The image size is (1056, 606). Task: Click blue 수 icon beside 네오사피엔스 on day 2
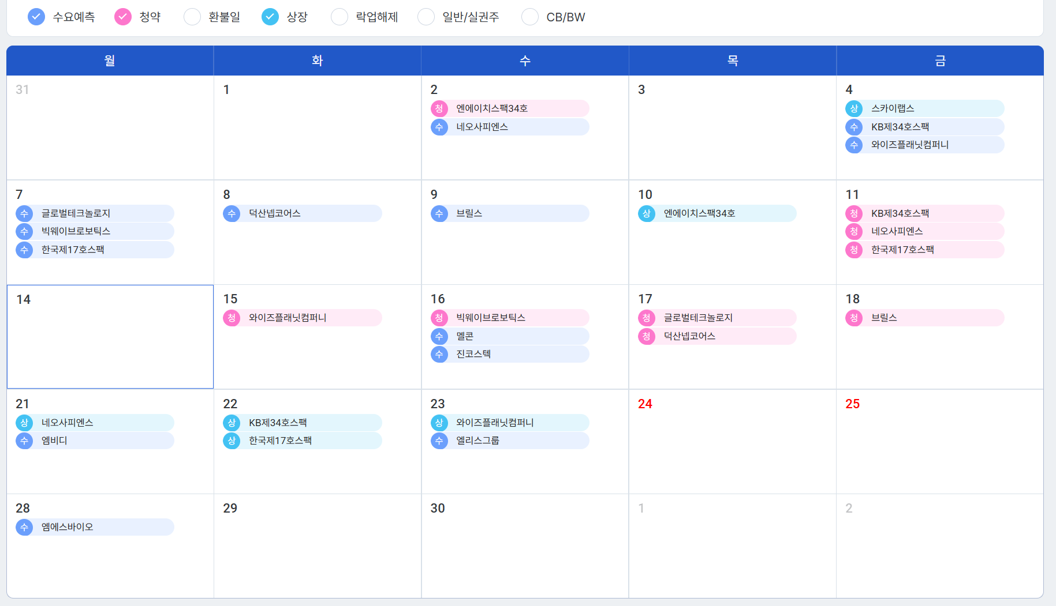click(x=439, y=127)
